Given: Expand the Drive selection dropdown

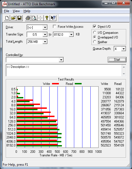Looking at the screenshot, I should (x=45, y=27).
